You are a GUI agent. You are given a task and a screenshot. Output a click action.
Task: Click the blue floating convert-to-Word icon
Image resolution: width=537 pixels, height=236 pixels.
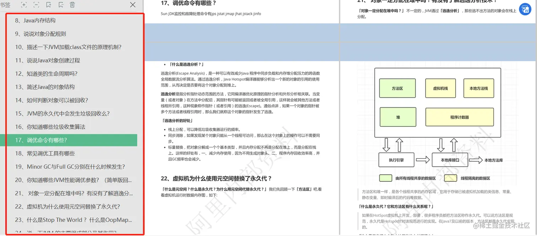(x=525, y=10)
